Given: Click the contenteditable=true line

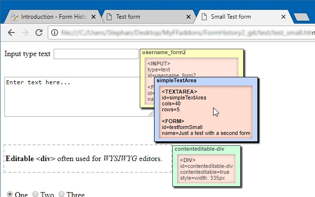Looking at the screenshot, I should [205, 172].
